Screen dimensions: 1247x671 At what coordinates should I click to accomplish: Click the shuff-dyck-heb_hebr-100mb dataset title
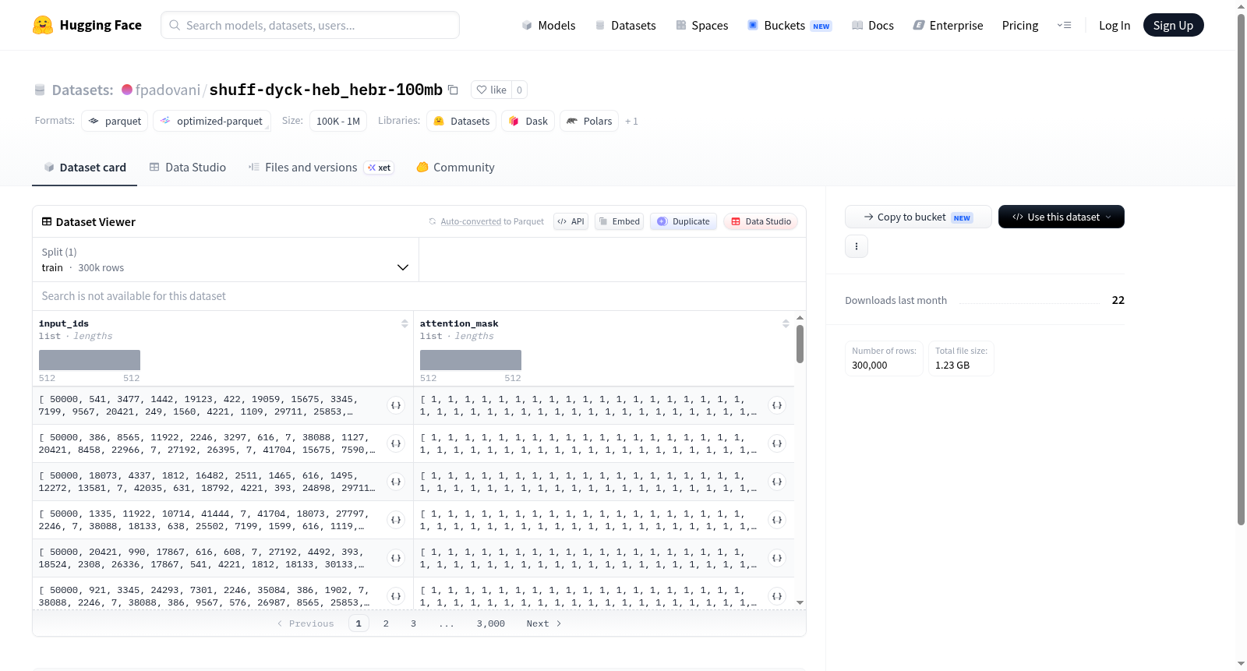tap(326, 90)
